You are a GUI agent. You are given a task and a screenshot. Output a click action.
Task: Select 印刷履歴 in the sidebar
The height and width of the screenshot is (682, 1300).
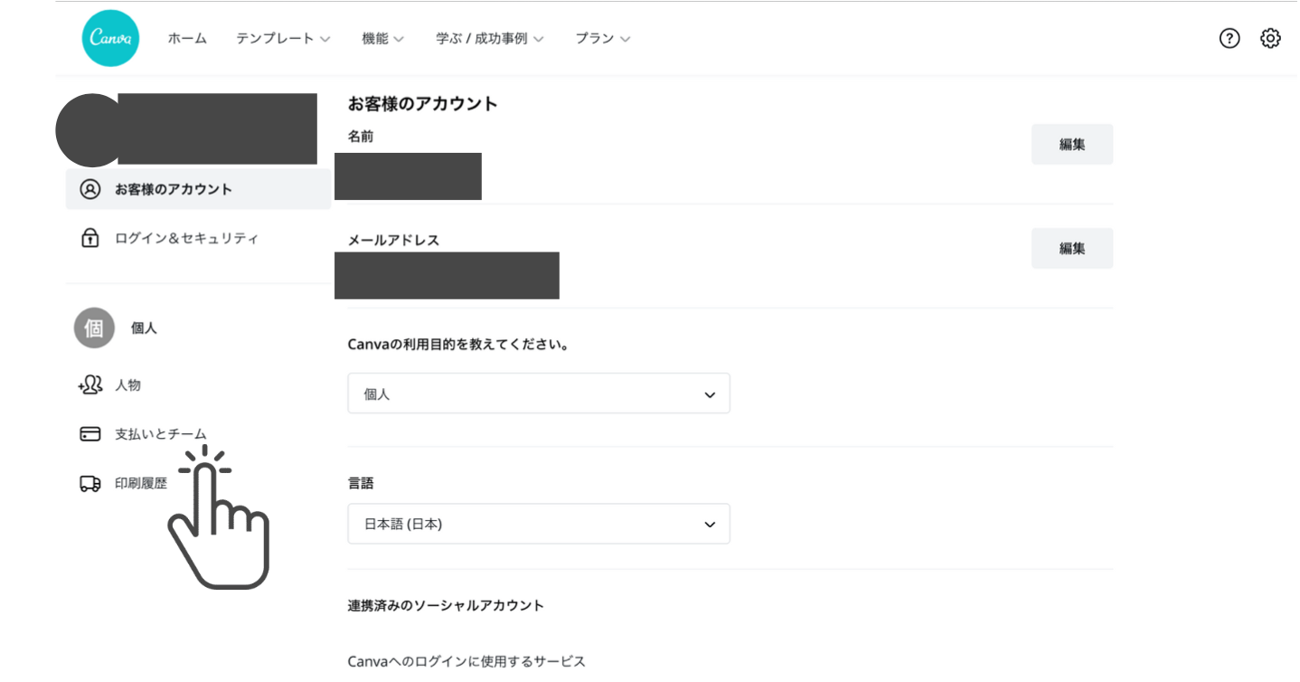tap(141, 484)
